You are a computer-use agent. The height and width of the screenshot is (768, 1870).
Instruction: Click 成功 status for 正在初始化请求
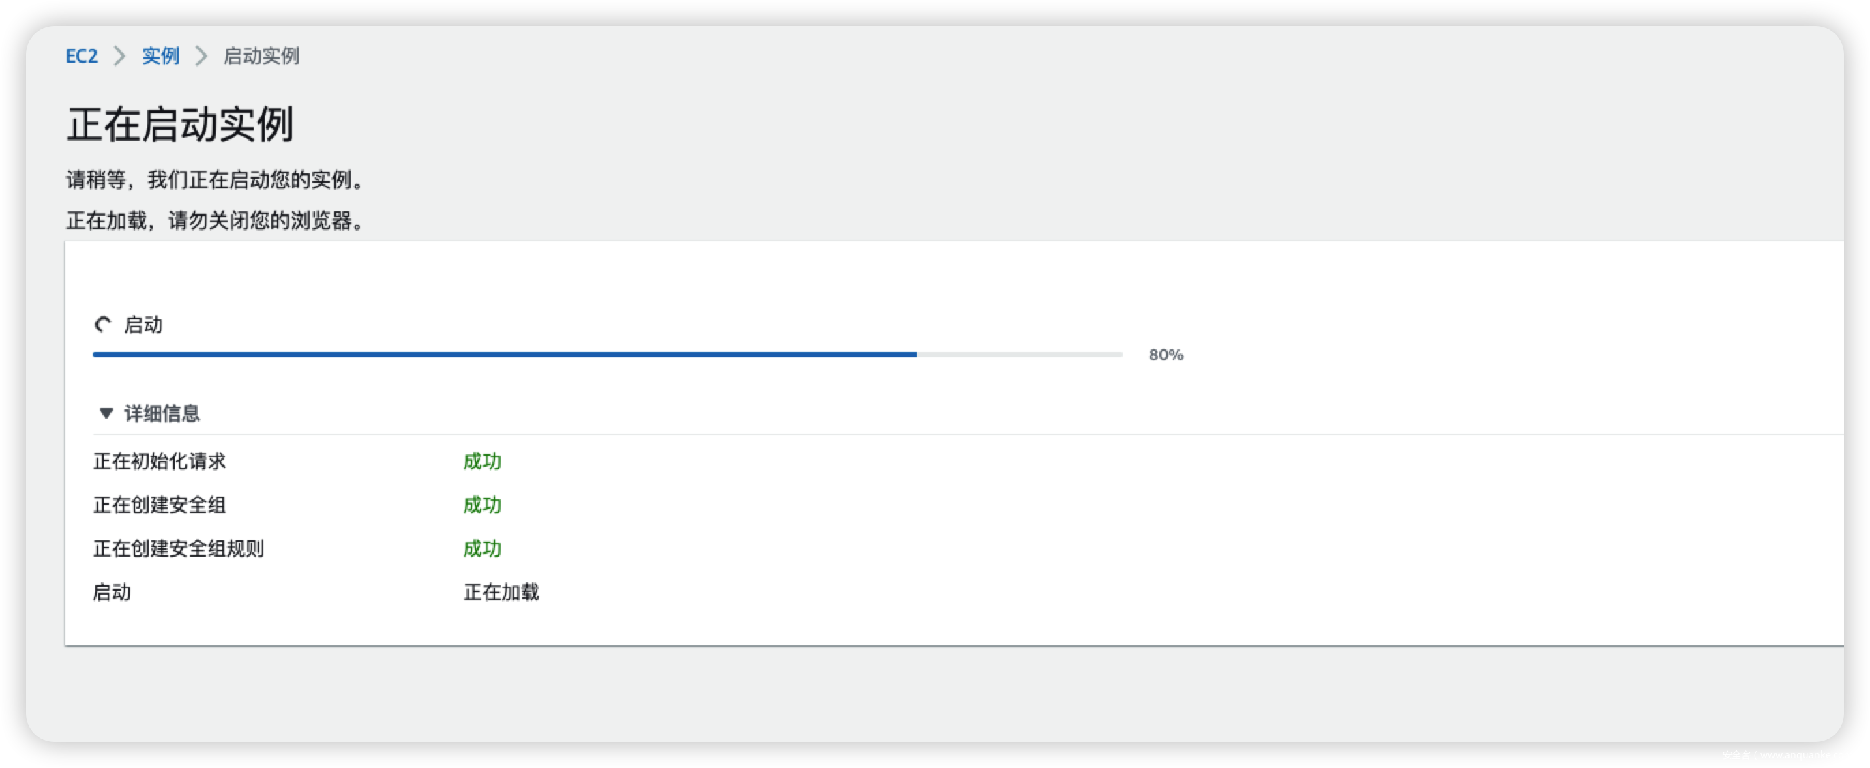coord(482,461)
